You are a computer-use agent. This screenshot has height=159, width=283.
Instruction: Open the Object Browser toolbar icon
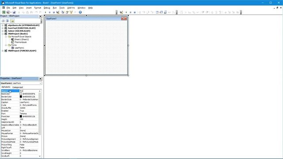click(x=71, y=12)
